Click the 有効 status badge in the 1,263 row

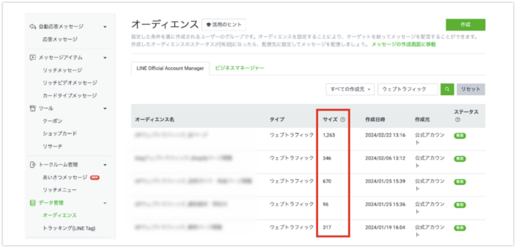460,135
